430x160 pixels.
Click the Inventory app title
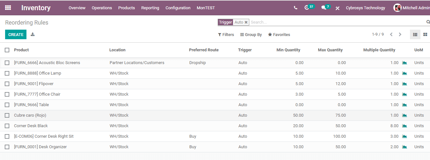36,8
